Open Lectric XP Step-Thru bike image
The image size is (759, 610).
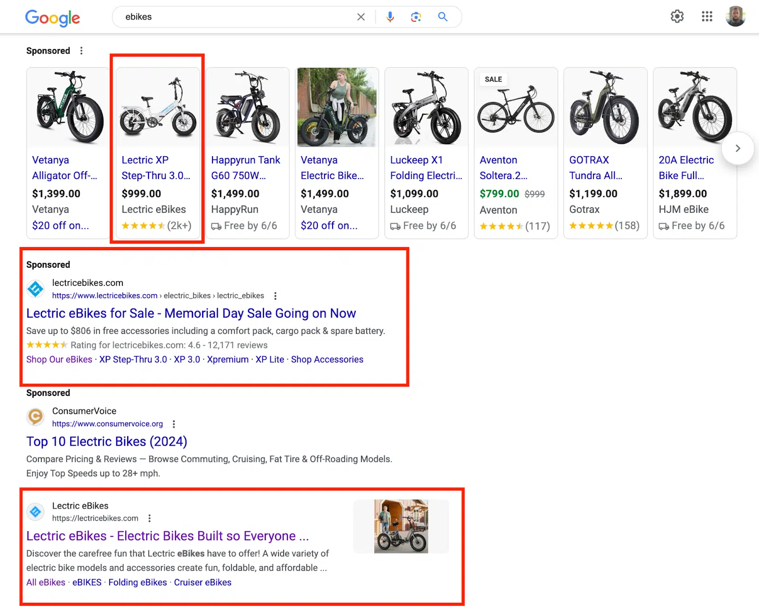point(157,107)
